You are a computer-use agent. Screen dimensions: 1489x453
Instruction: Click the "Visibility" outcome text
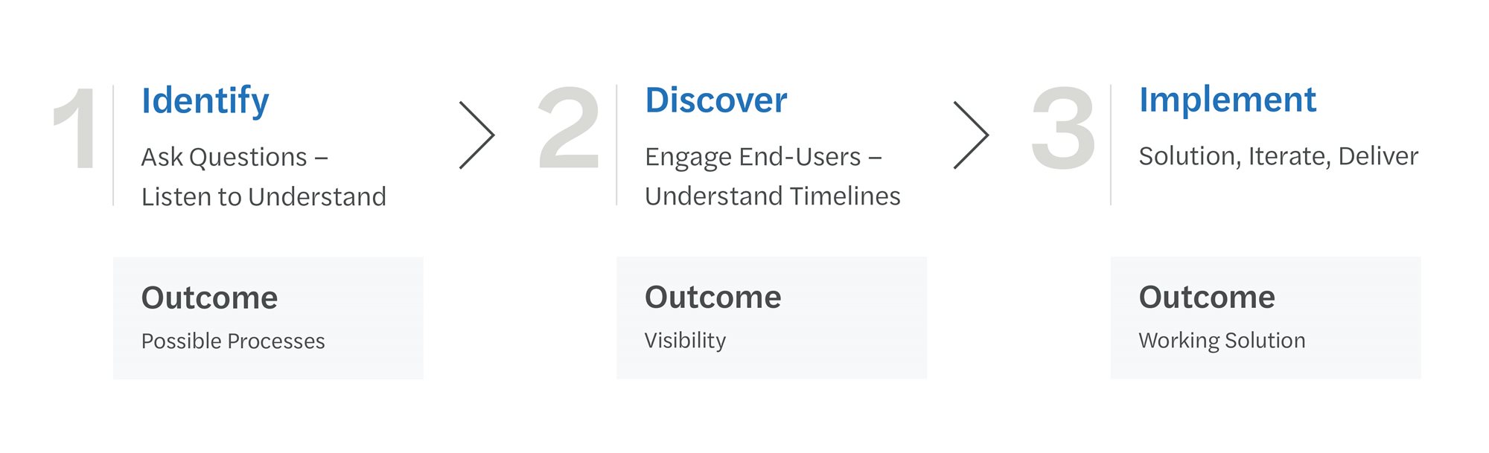[685, 340]
